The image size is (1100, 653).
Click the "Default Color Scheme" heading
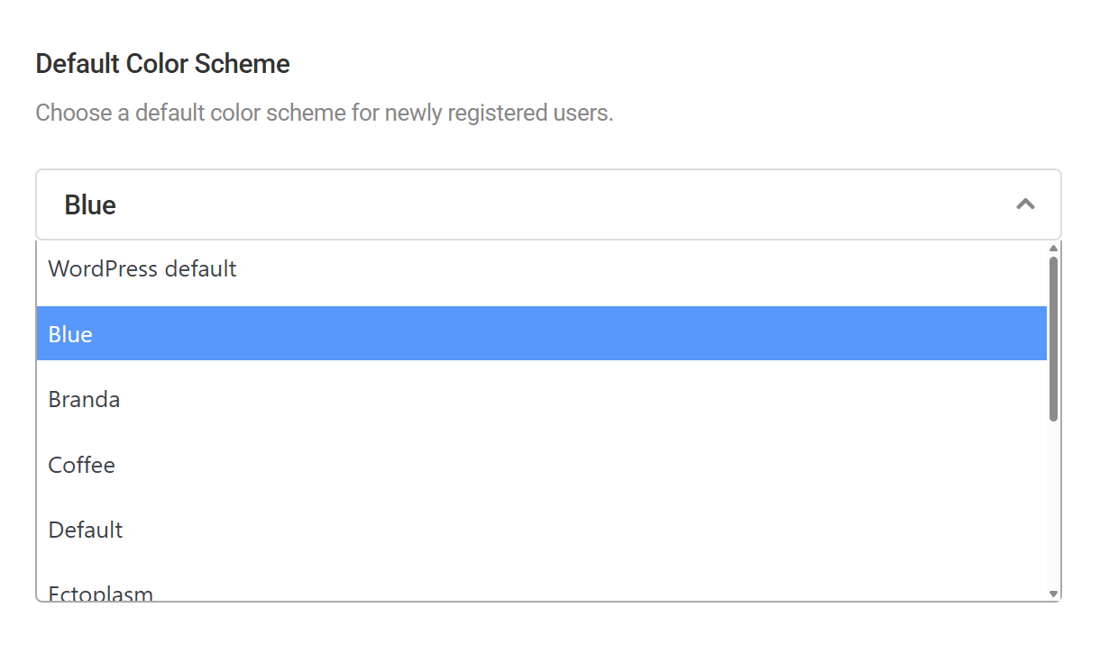162,63
